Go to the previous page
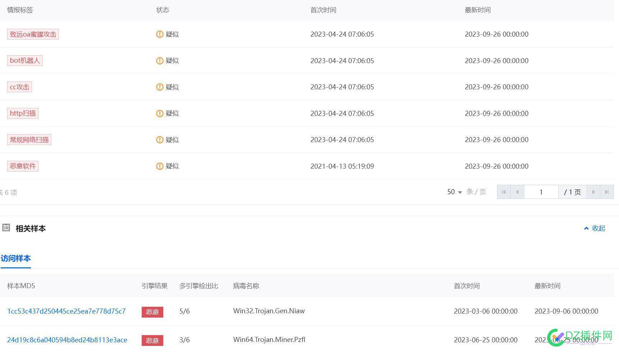This screenshot has height=352, width=619. tap(517, 192)
